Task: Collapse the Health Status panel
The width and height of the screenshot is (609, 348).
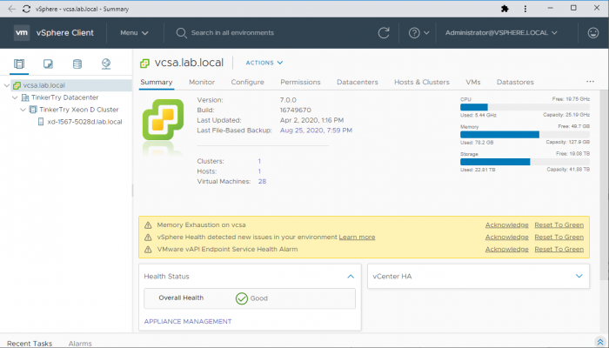Action: [x=351, y=276]
